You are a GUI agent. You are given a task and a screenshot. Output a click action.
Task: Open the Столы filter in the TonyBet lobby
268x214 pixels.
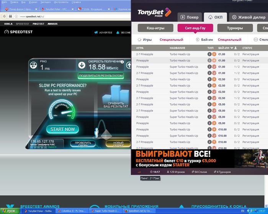click(261, 40)
